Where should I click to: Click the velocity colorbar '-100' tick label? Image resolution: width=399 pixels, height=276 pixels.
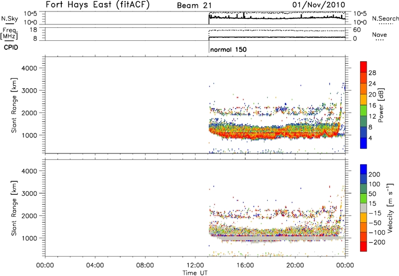pos(377,233)
